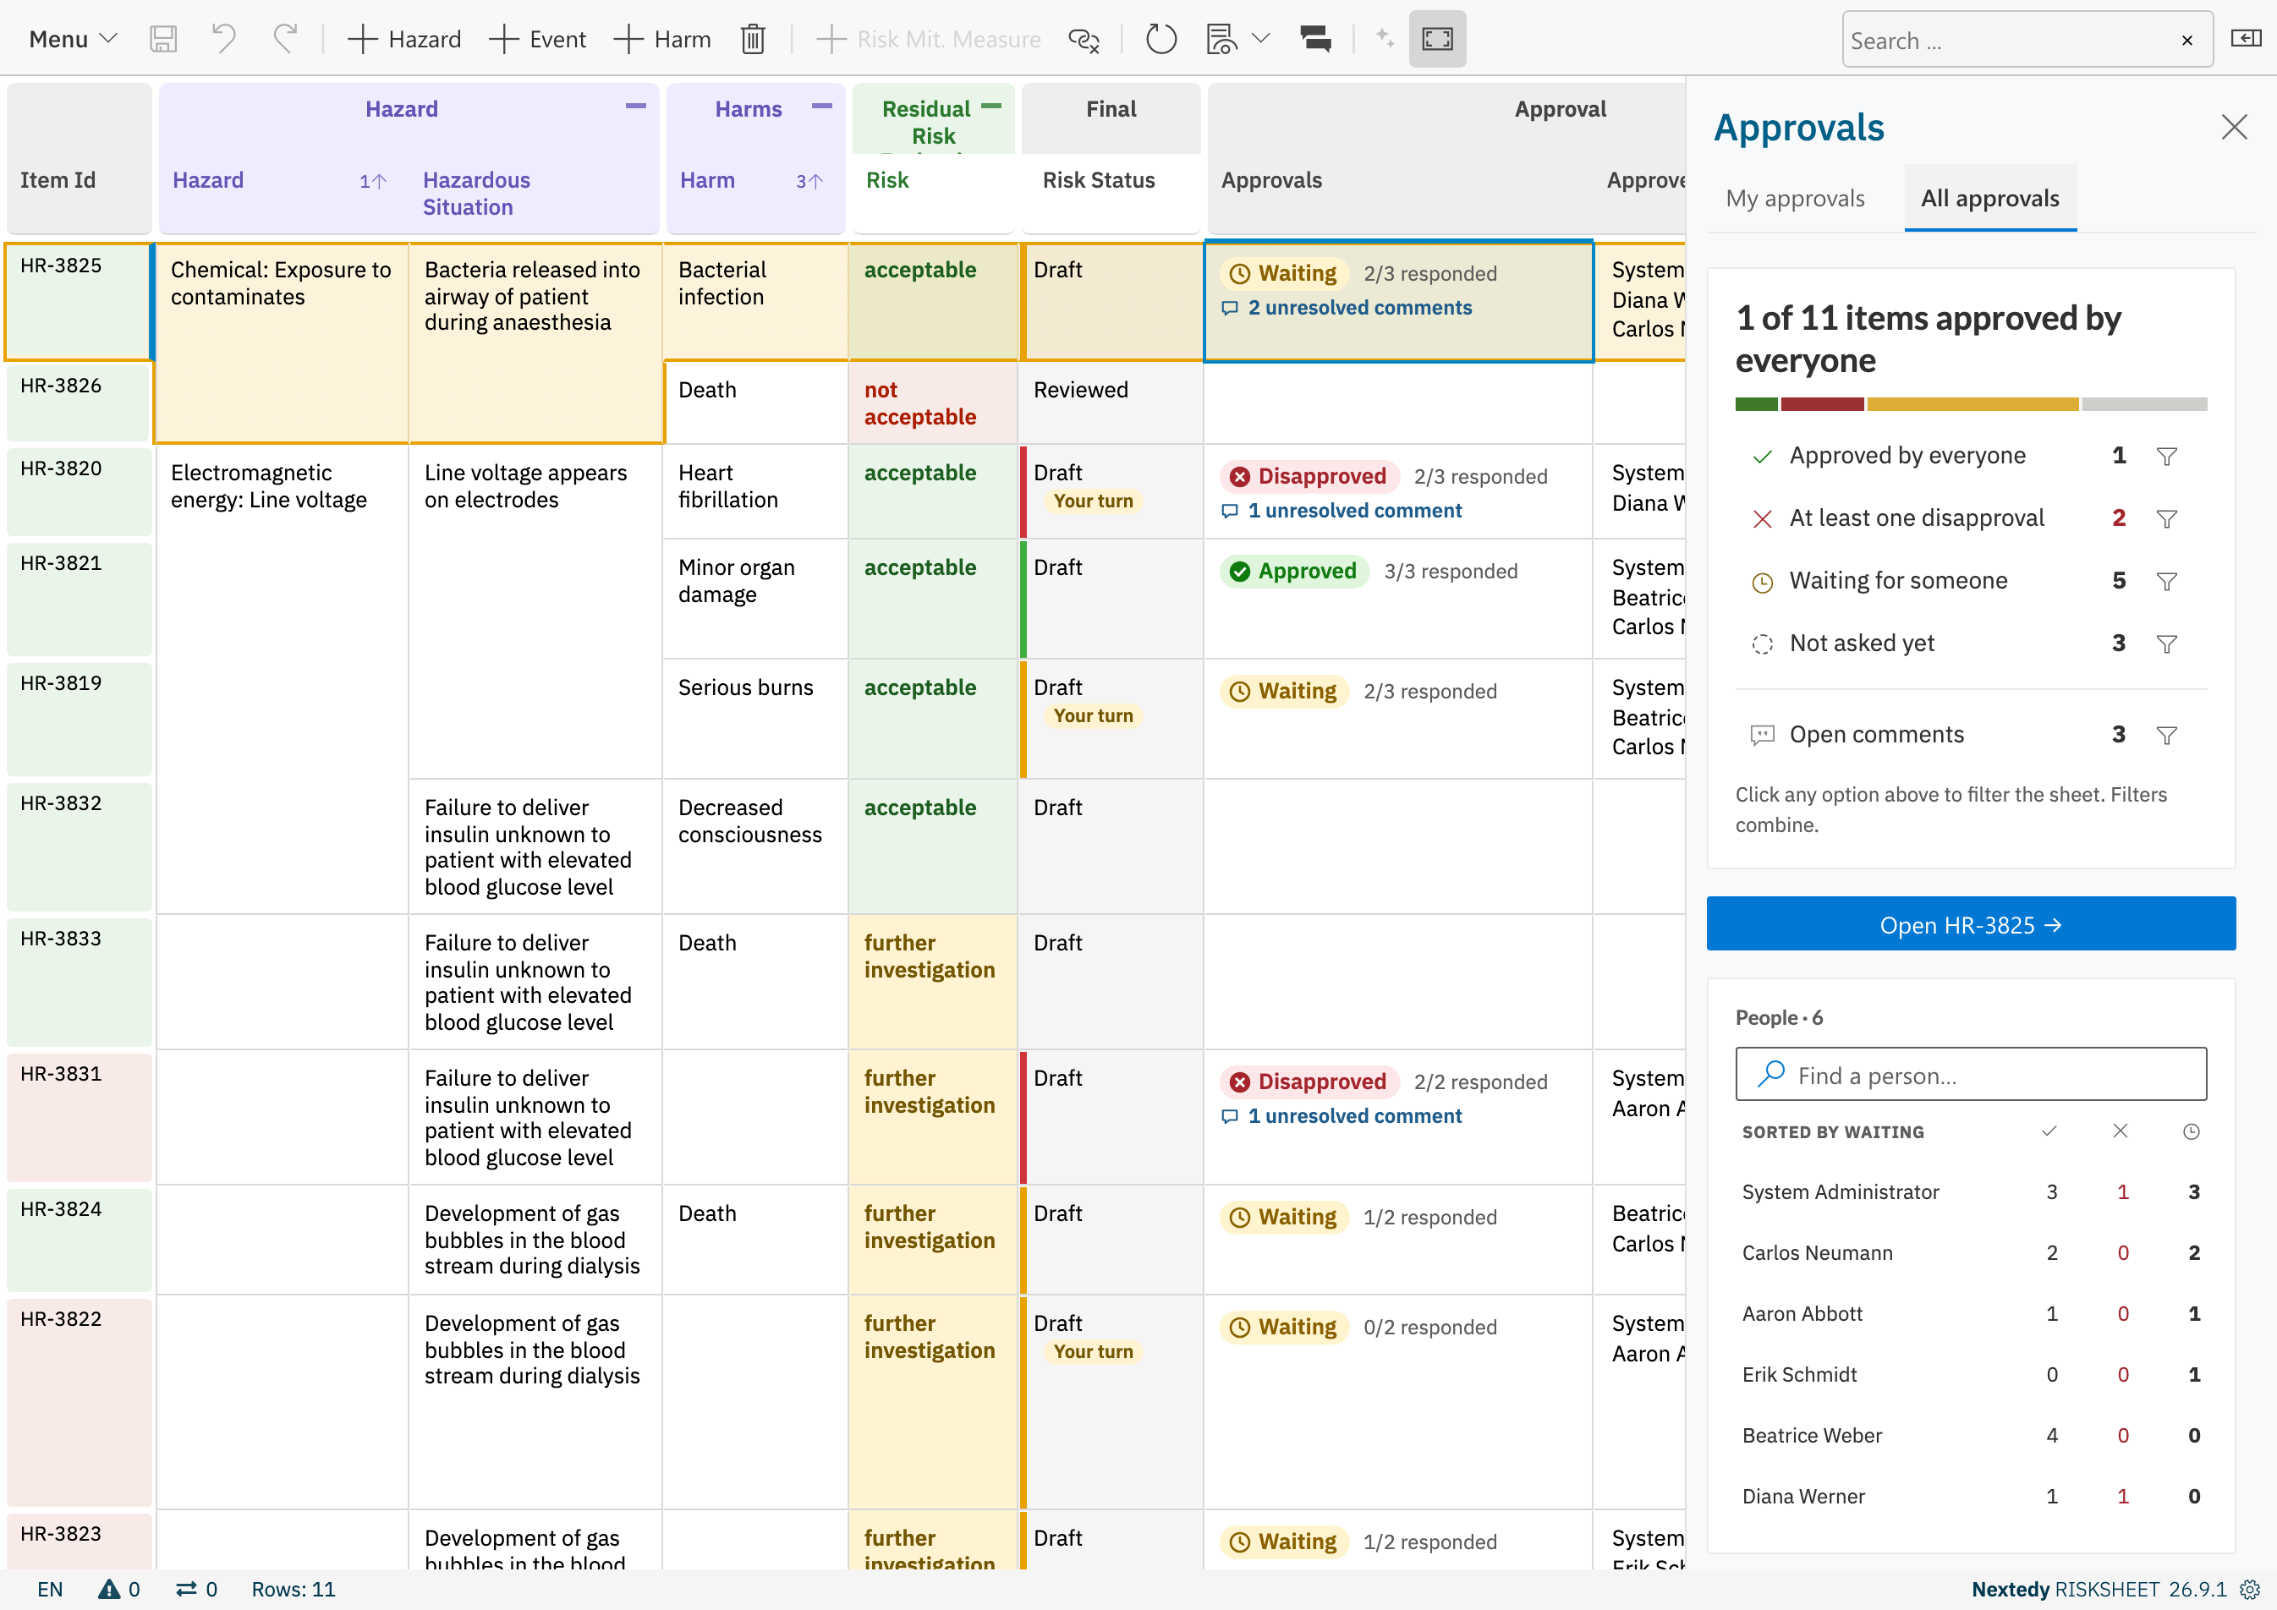The image size is (2277, 1610).
Task: Open the Menu dropdown
Action: coord(74,40)
